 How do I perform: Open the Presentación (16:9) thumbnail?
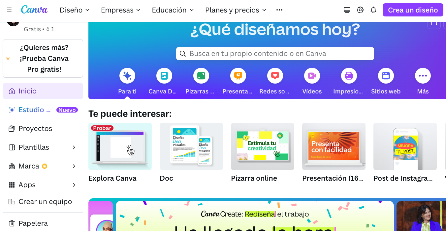334,146
